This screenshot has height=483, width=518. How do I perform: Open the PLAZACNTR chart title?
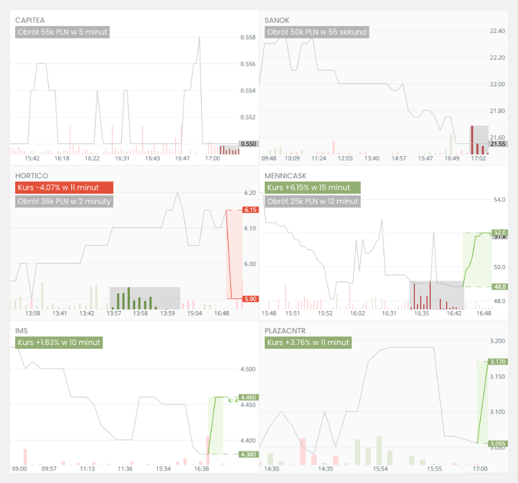[285, 331]
